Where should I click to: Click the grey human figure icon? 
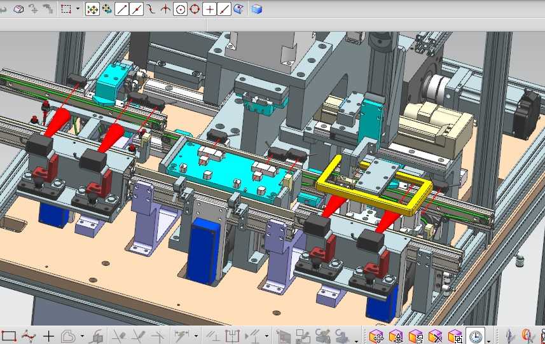click(x=510, y=336)
